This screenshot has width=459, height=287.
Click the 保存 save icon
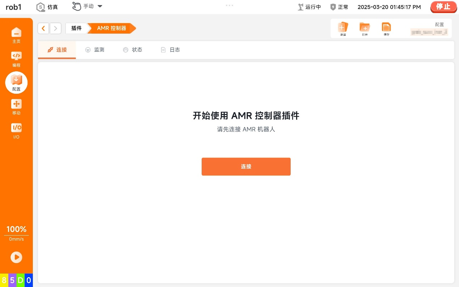click(x=386, y=28)
